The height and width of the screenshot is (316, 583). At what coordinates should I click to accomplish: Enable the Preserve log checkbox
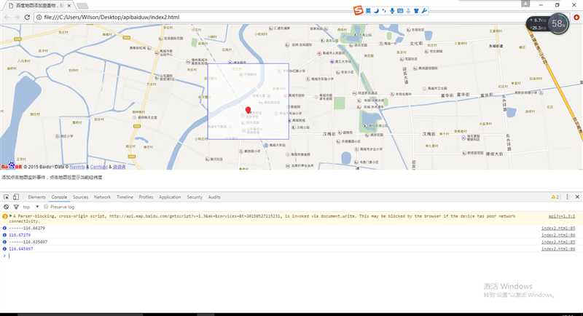[x=46, y=207]
